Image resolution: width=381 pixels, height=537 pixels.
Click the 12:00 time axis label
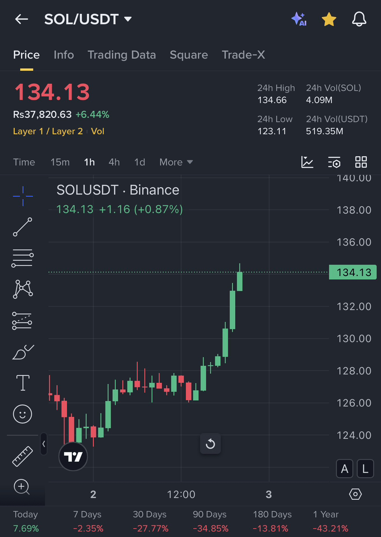pyautogui.click(x=181, y=495)
